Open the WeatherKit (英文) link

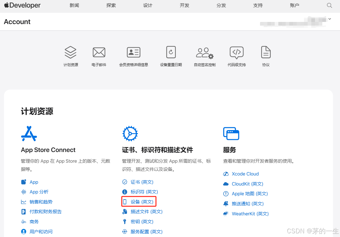250,214
